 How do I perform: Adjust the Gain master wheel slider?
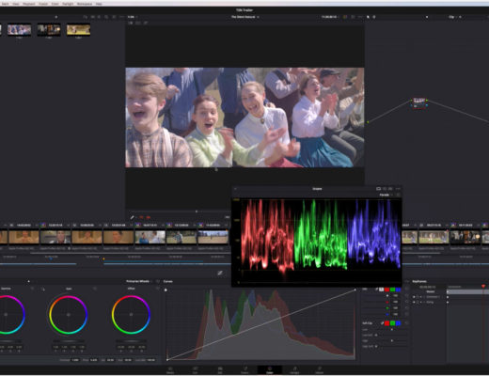tap(69, 341)
